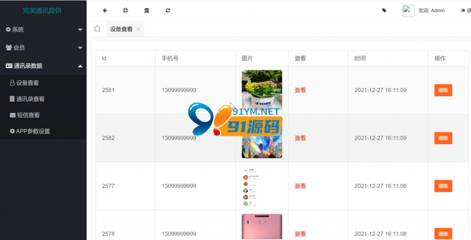The image size is (471, 240).
Task: Click 查看 link for id 2581
Action: click(x=300, y=90)
